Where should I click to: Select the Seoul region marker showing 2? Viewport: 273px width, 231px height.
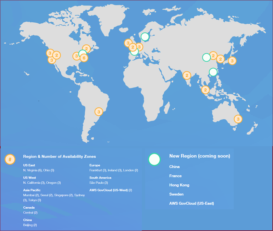[220, 59]
